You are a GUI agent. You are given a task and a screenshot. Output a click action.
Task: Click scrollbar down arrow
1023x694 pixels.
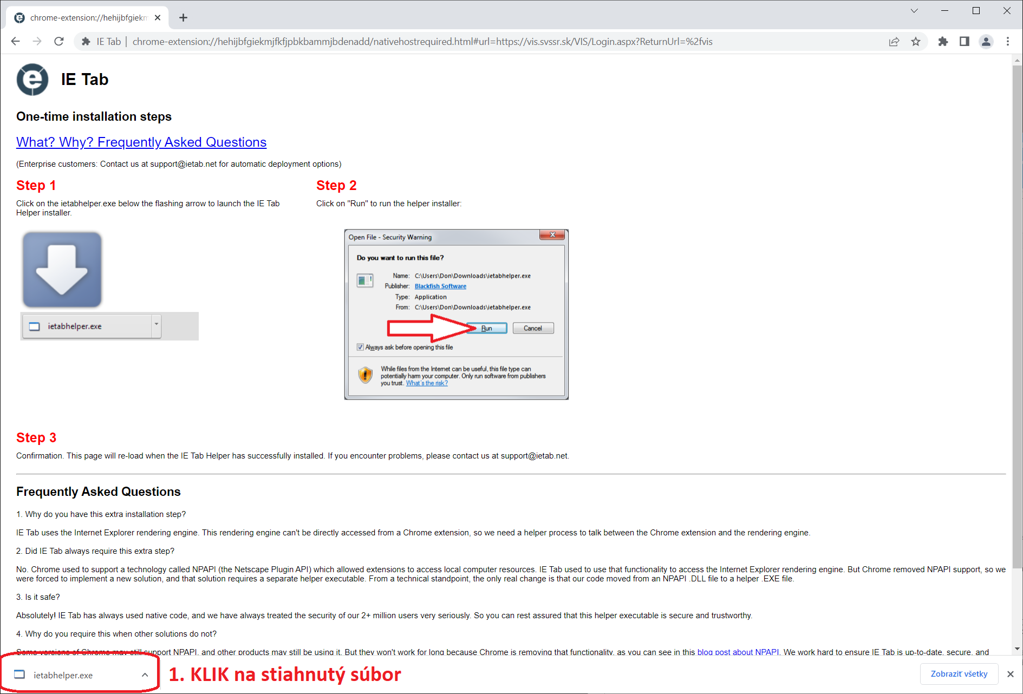[1017, 649]
